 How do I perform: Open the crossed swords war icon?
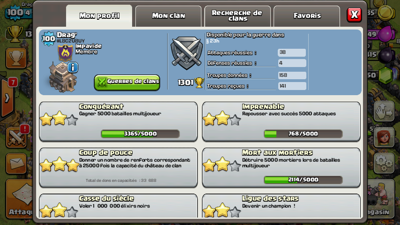click(16, 137)
